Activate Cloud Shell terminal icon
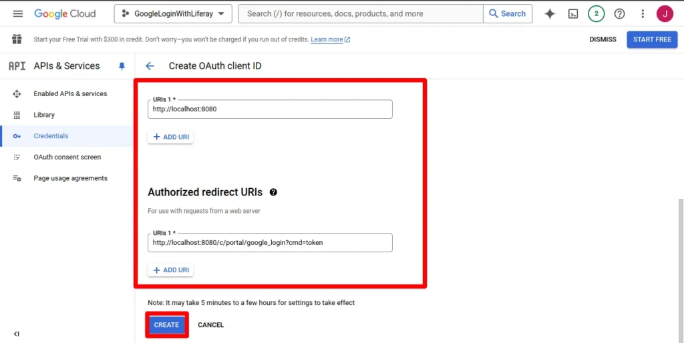 pos(573,13)
